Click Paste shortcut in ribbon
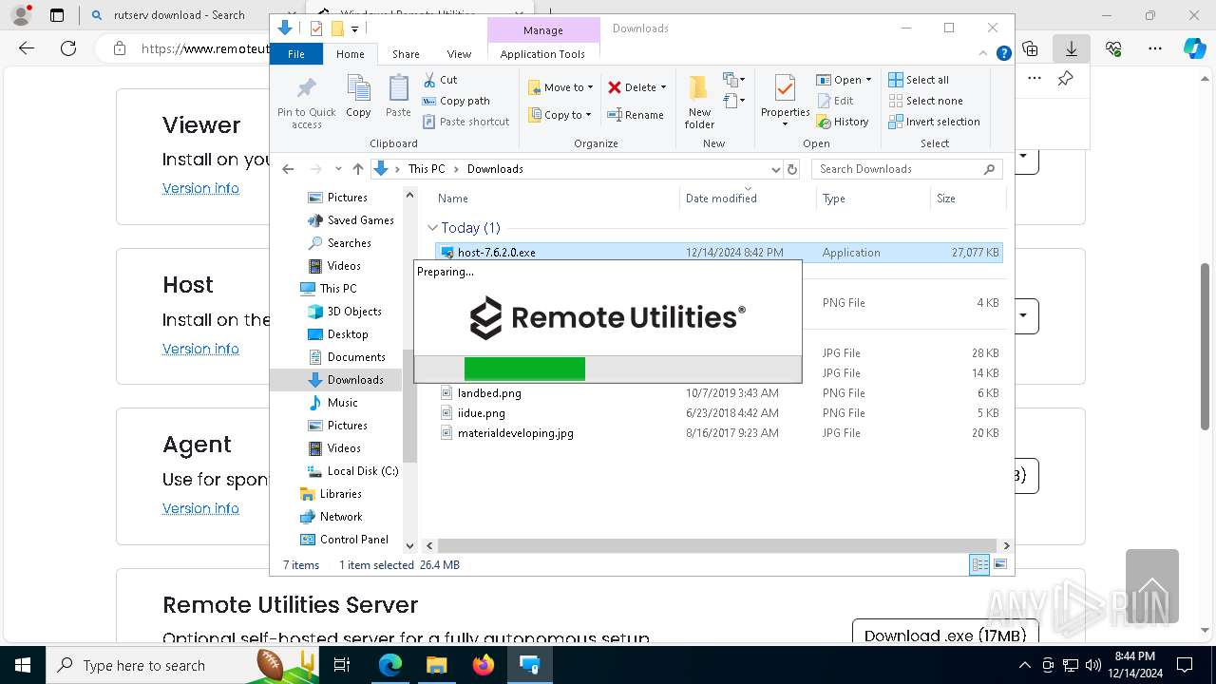Image resolution: width=1216 pixels, height=684 pixels. (466, 122)
